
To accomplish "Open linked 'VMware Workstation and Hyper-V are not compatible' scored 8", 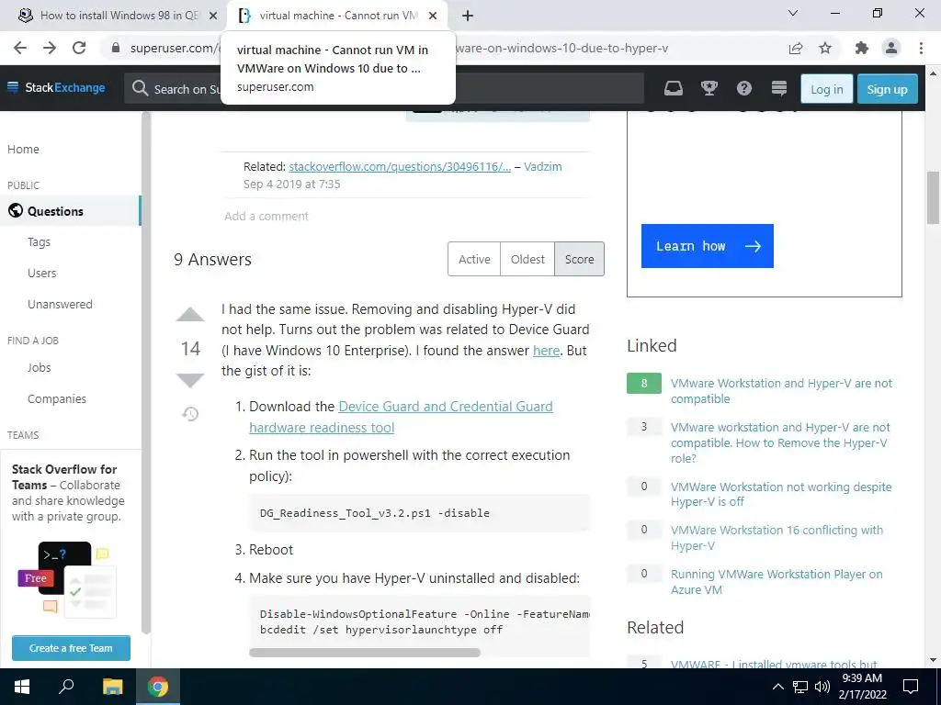I will point(781,391).
